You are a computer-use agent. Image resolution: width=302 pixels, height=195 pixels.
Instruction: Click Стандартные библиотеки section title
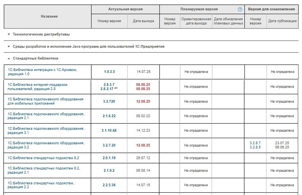[x=35, y=58]
